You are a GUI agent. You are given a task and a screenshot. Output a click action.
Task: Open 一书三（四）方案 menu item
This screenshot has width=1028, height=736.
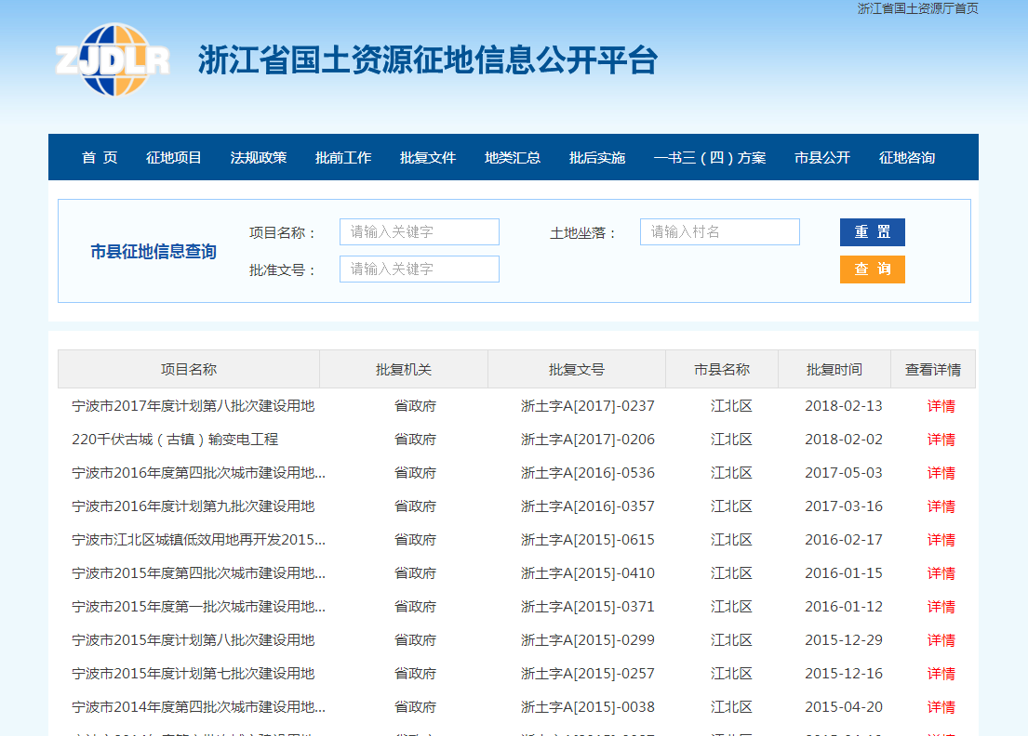tap(710, 158)
